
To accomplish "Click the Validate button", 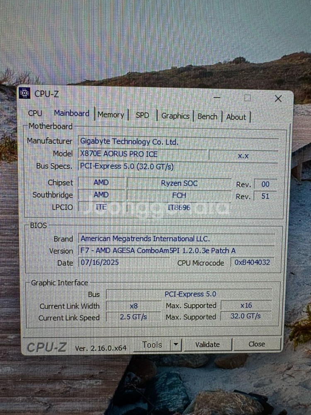I will [207, 345].
